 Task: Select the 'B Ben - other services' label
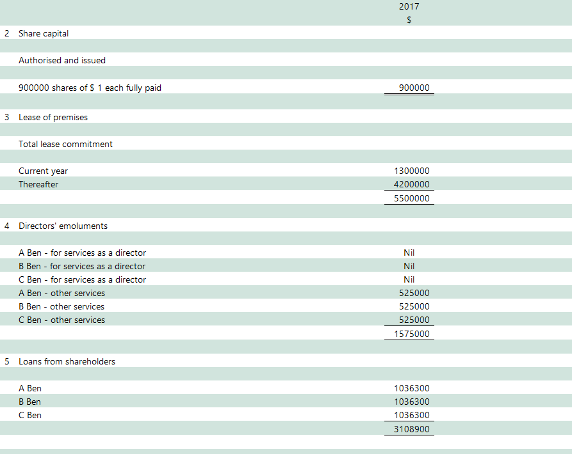(61, 306)
